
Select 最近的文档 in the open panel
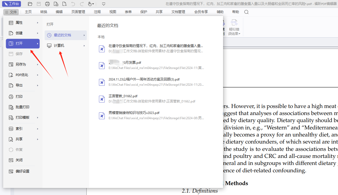(62, 35)
